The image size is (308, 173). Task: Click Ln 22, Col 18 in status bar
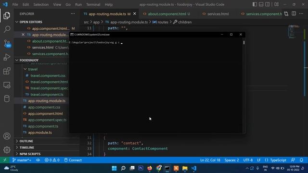[210, 160]
